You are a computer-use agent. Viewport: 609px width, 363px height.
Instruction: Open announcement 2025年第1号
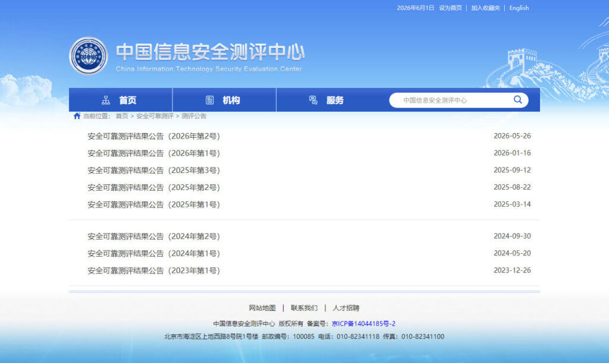(x=154, y=204)
